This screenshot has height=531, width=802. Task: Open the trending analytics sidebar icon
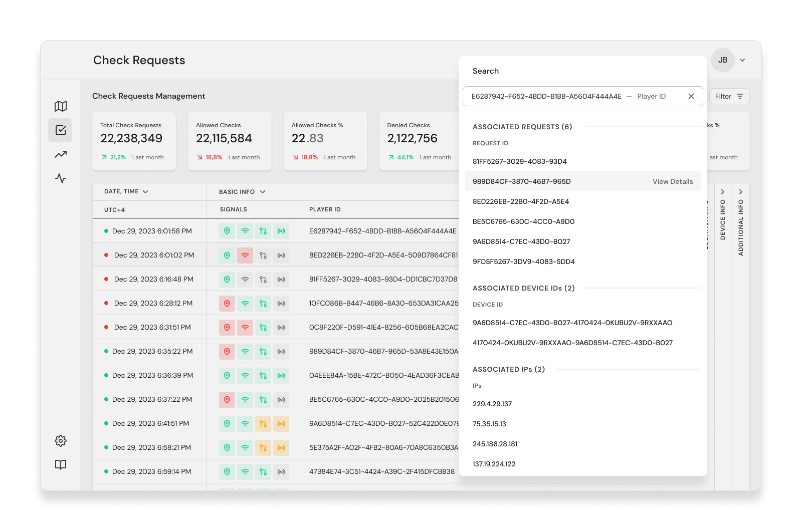61,154
